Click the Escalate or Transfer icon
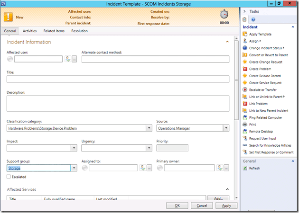The height and width of the screenshot is (213, 299). 245,90
